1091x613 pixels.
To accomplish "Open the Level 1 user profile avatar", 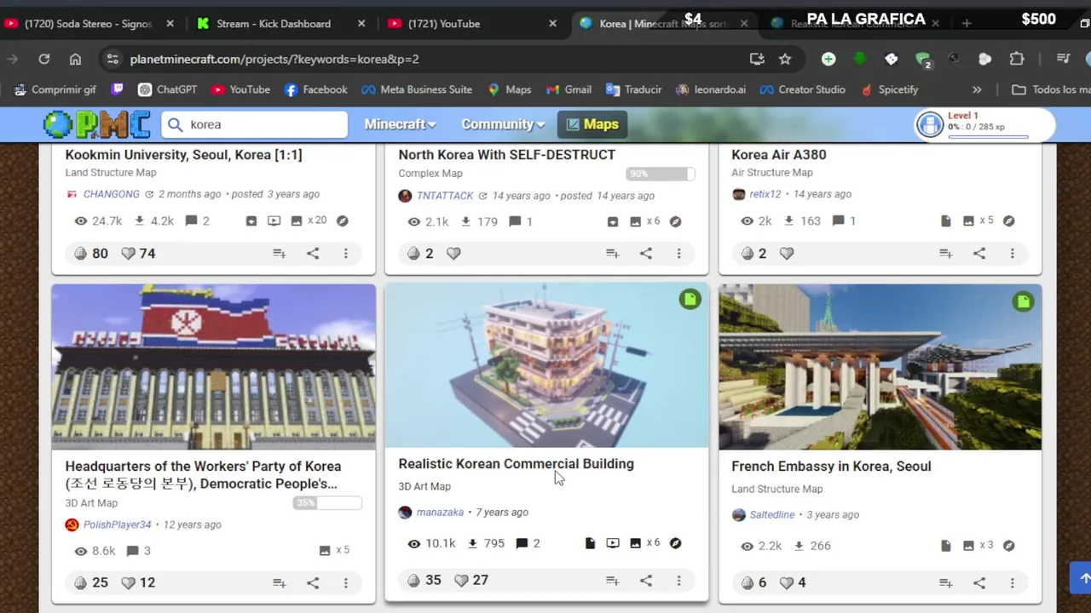I will pos(929,124).
